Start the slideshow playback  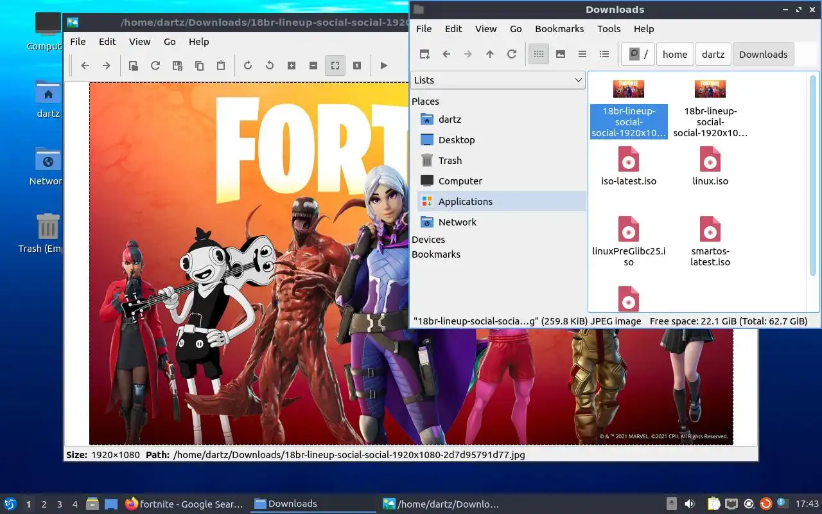[384, 66]
